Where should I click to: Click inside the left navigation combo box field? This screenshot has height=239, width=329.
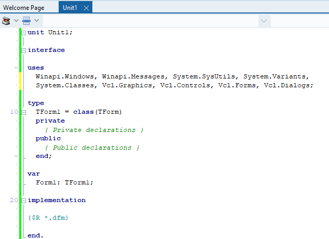[x=150, y=21]
